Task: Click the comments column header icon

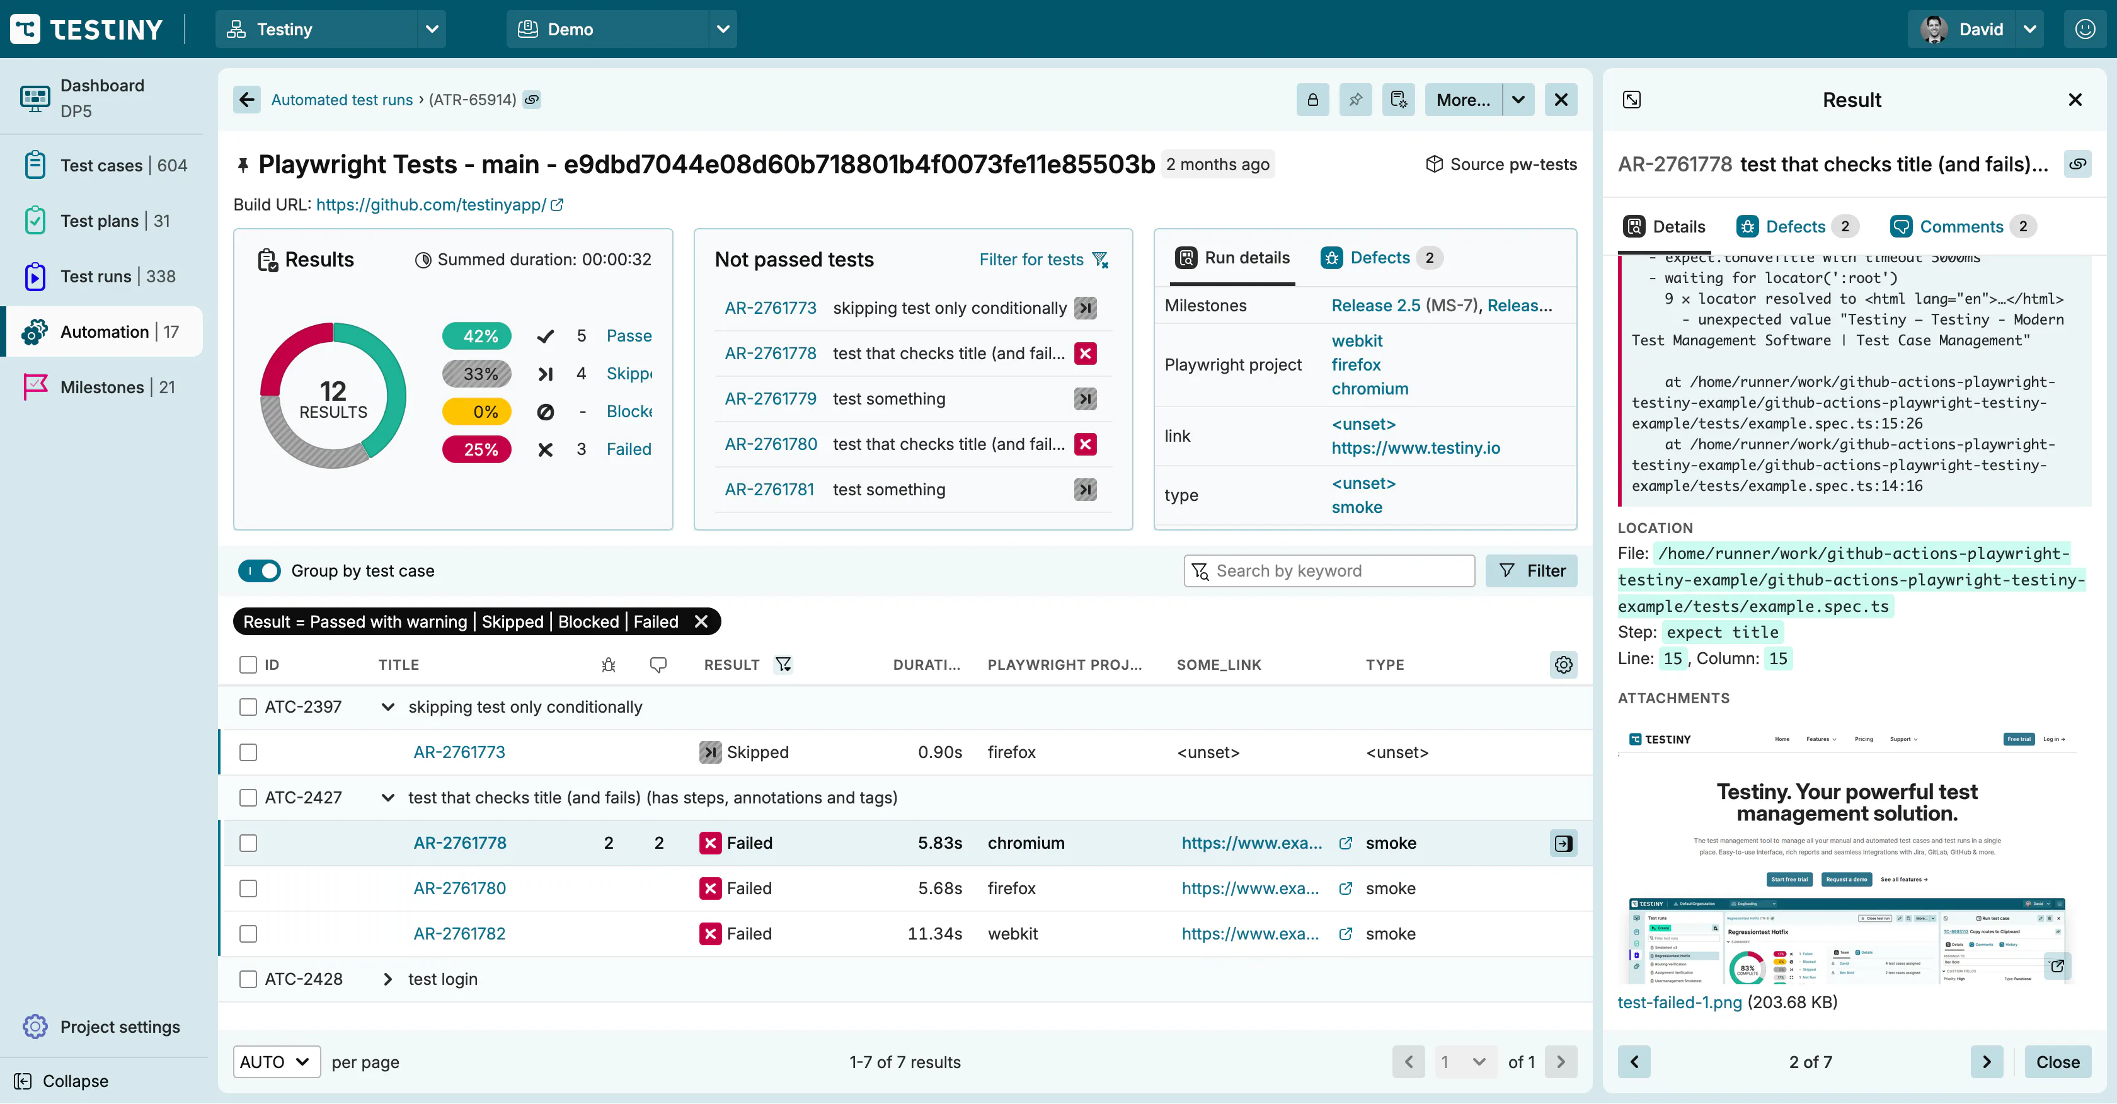Action: (658, 664)
